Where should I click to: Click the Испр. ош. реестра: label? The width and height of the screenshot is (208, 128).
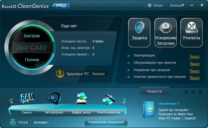76,48
